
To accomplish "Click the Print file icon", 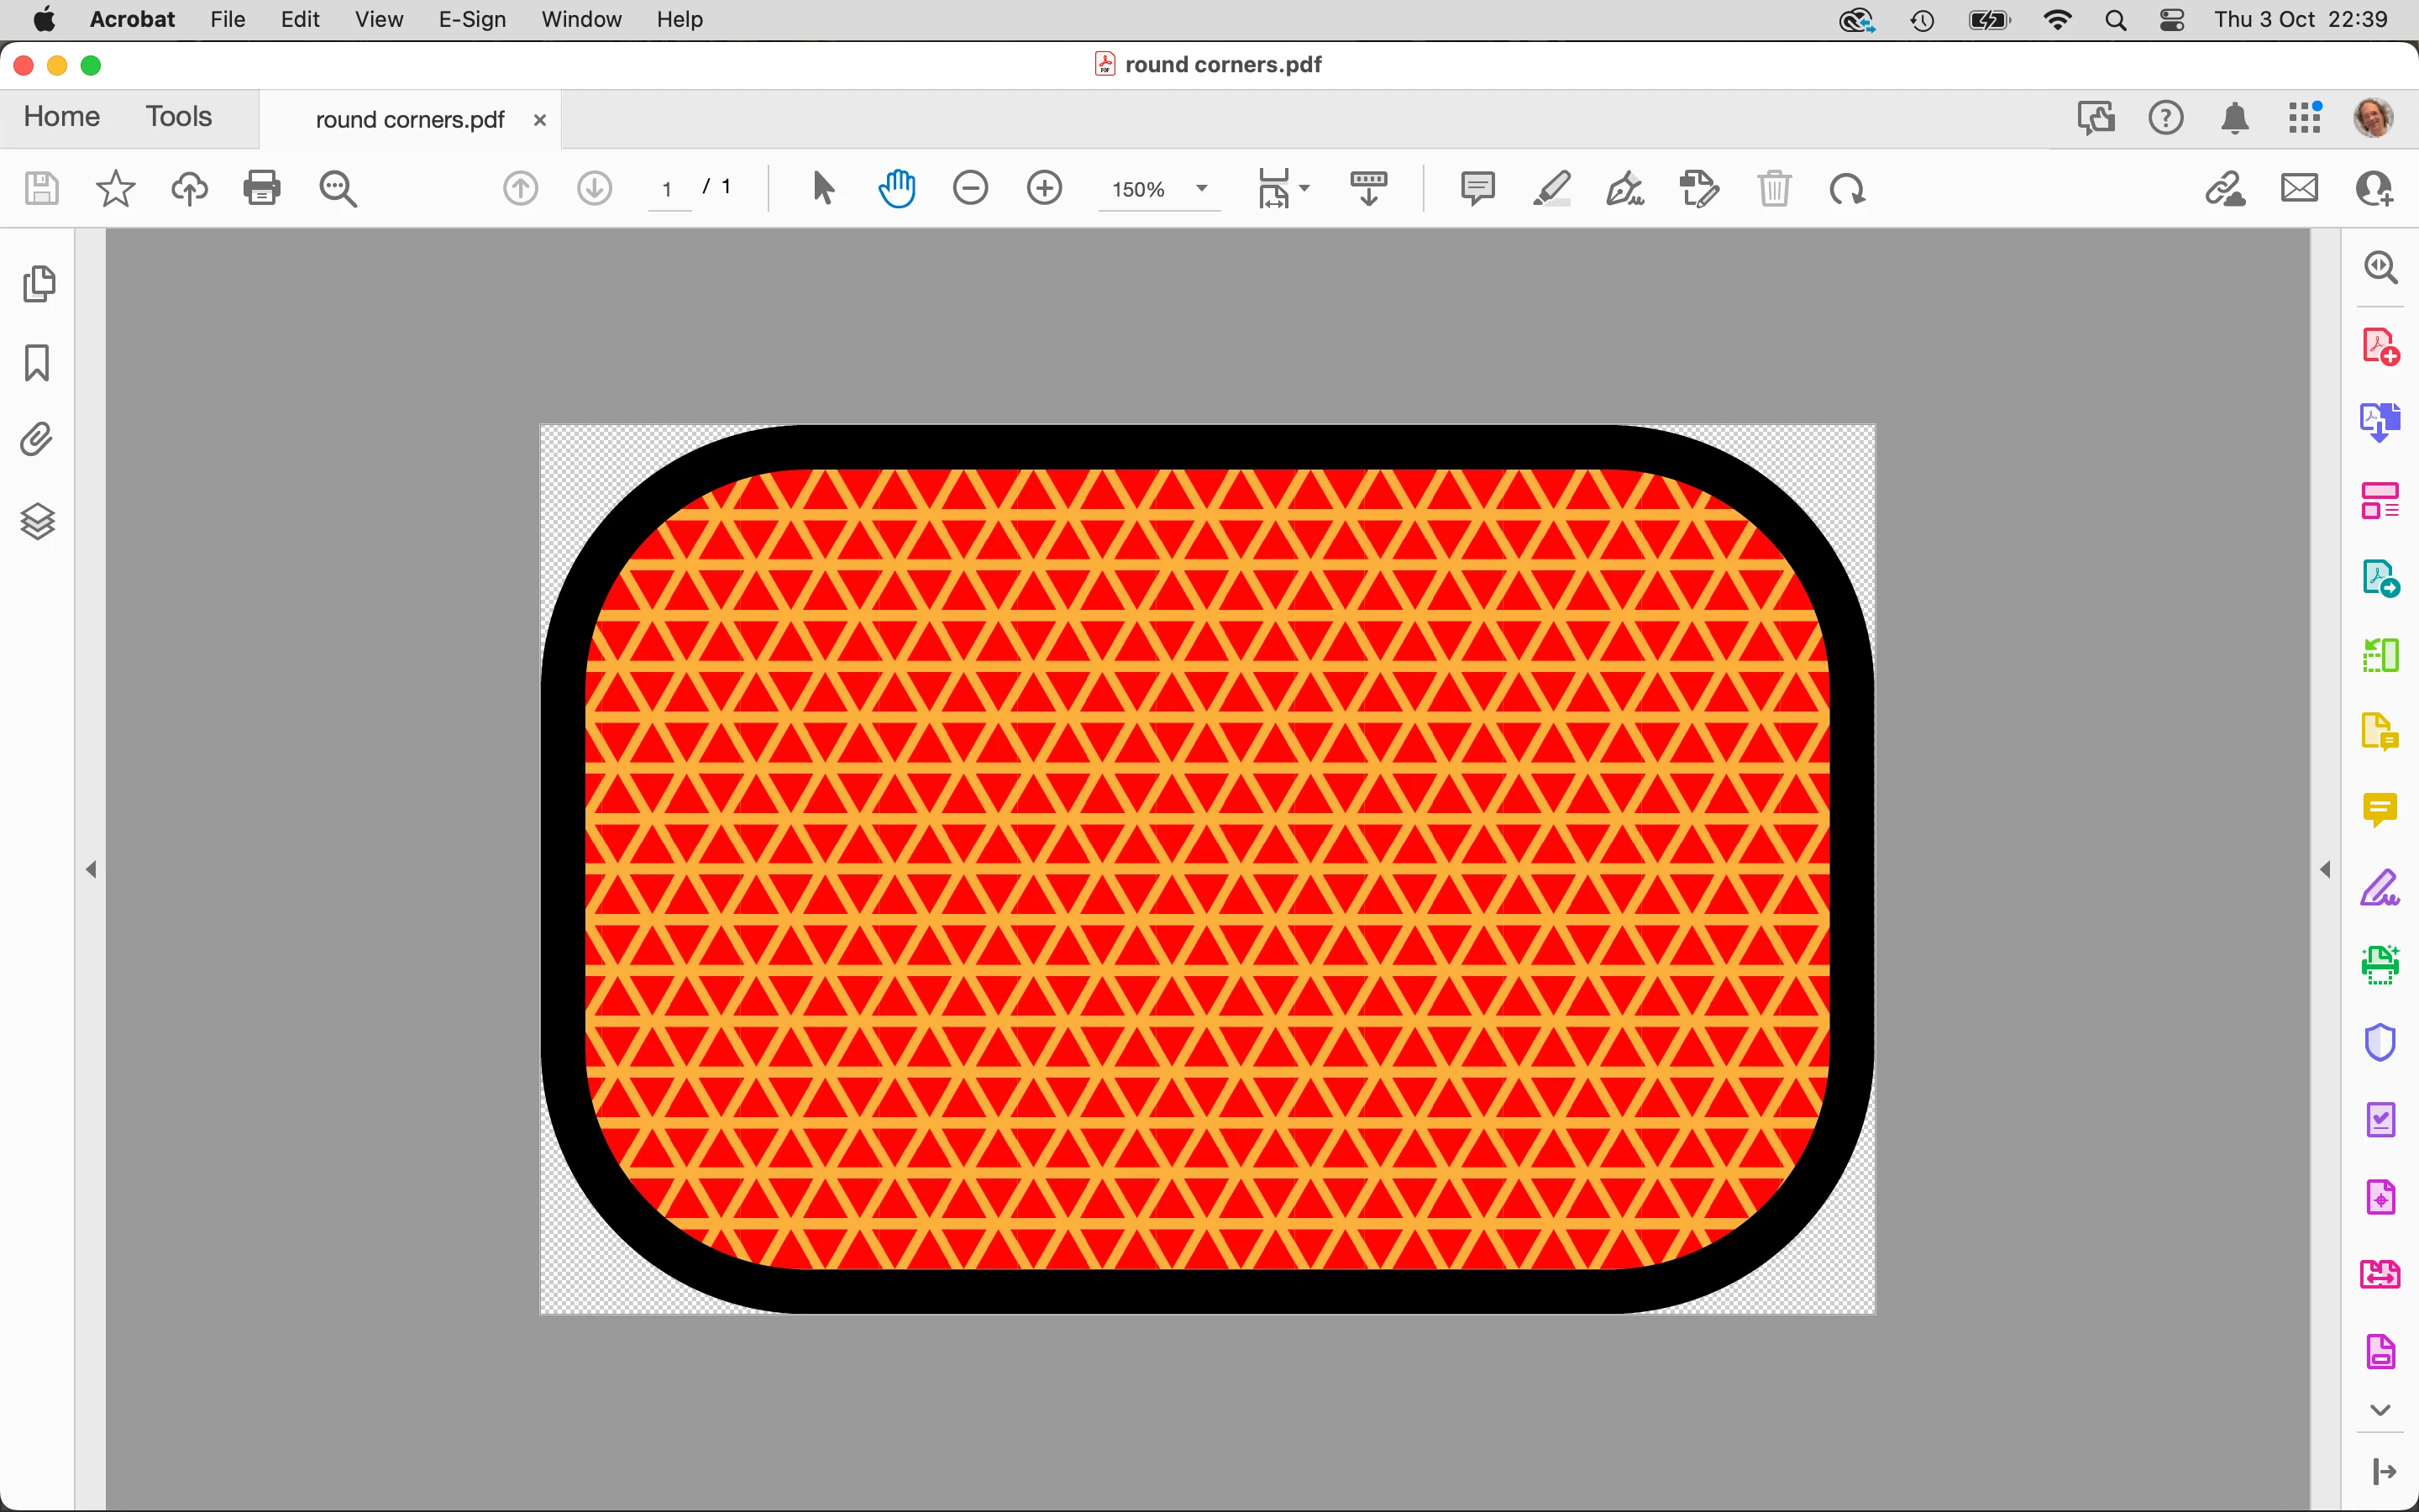I will [x=262, y=188].
